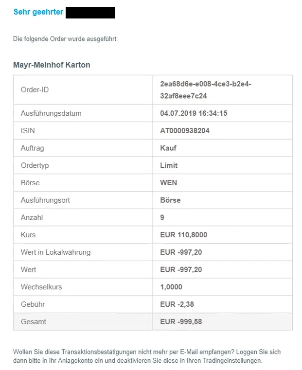Click the 'Limit' value in Ordertyp row
The height and width of the screenshot is (370, 302).
(x=169, y=165)
